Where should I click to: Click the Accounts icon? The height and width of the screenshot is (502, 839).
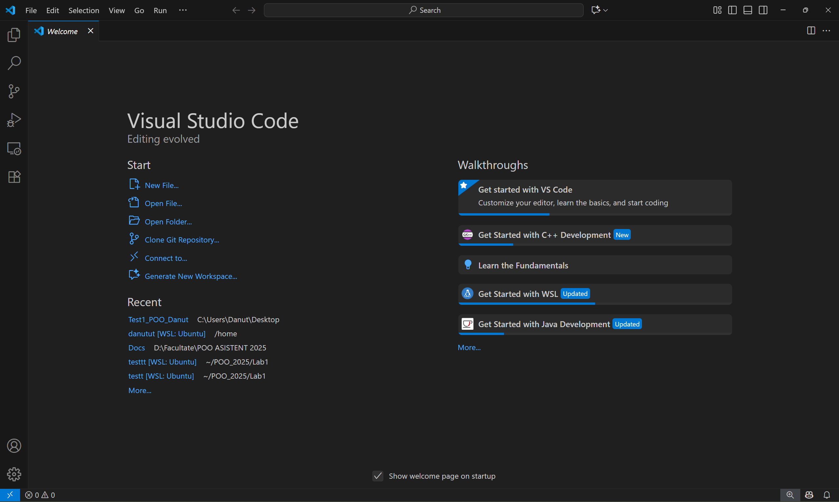(x=14, y=446)
